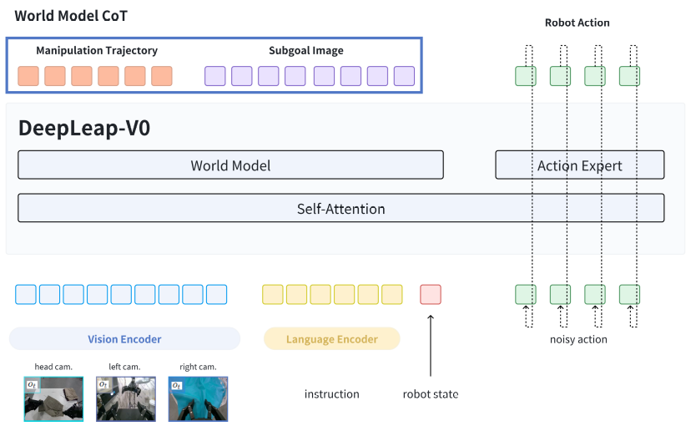
Task: Select the first blue vision token square
Action: point(26,294)
